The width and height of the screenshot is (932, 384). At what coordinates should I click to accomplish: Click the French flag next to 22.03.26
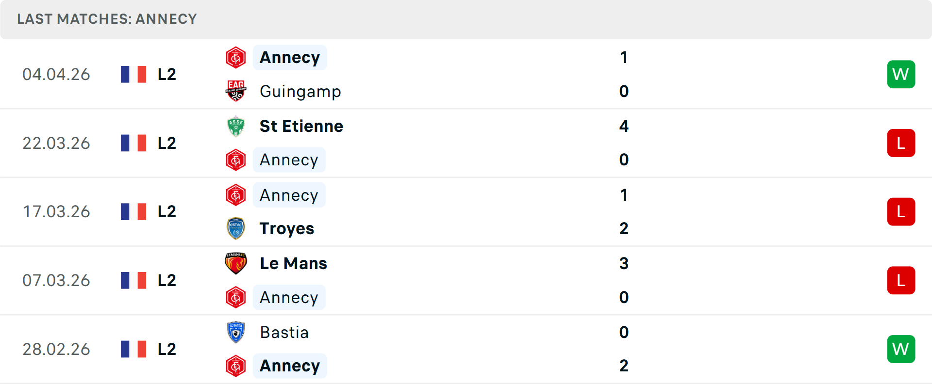pyautogui.click(x=133, y=143)
